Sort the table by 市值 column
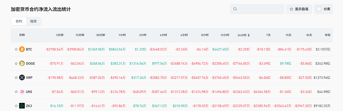The width and height of the screenshot is (343, 111). (x=327, y=35)
